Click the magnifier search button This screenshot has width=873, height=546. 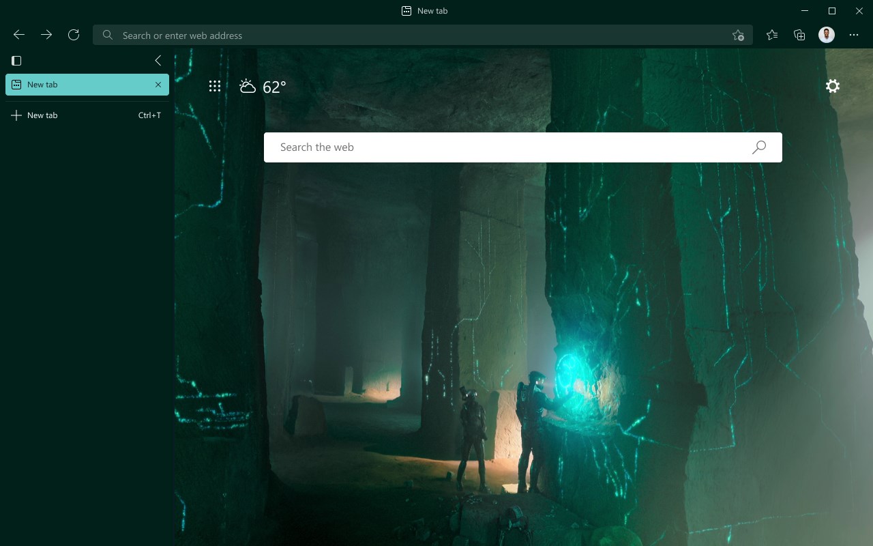759,147
